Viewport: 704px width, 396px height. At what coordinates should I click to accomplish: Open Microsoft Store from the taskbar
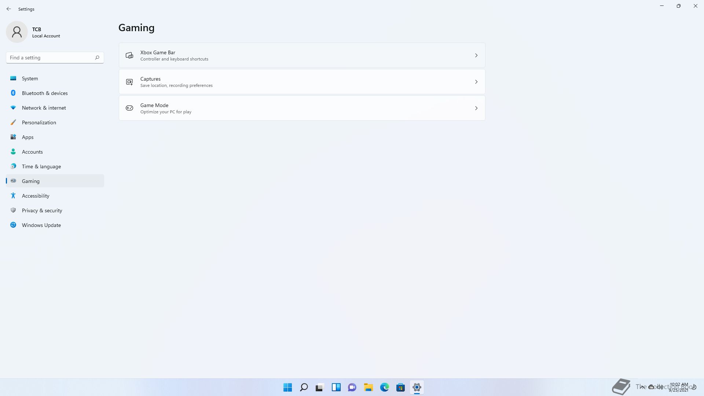pyautogui.click(x=401, y=387)
